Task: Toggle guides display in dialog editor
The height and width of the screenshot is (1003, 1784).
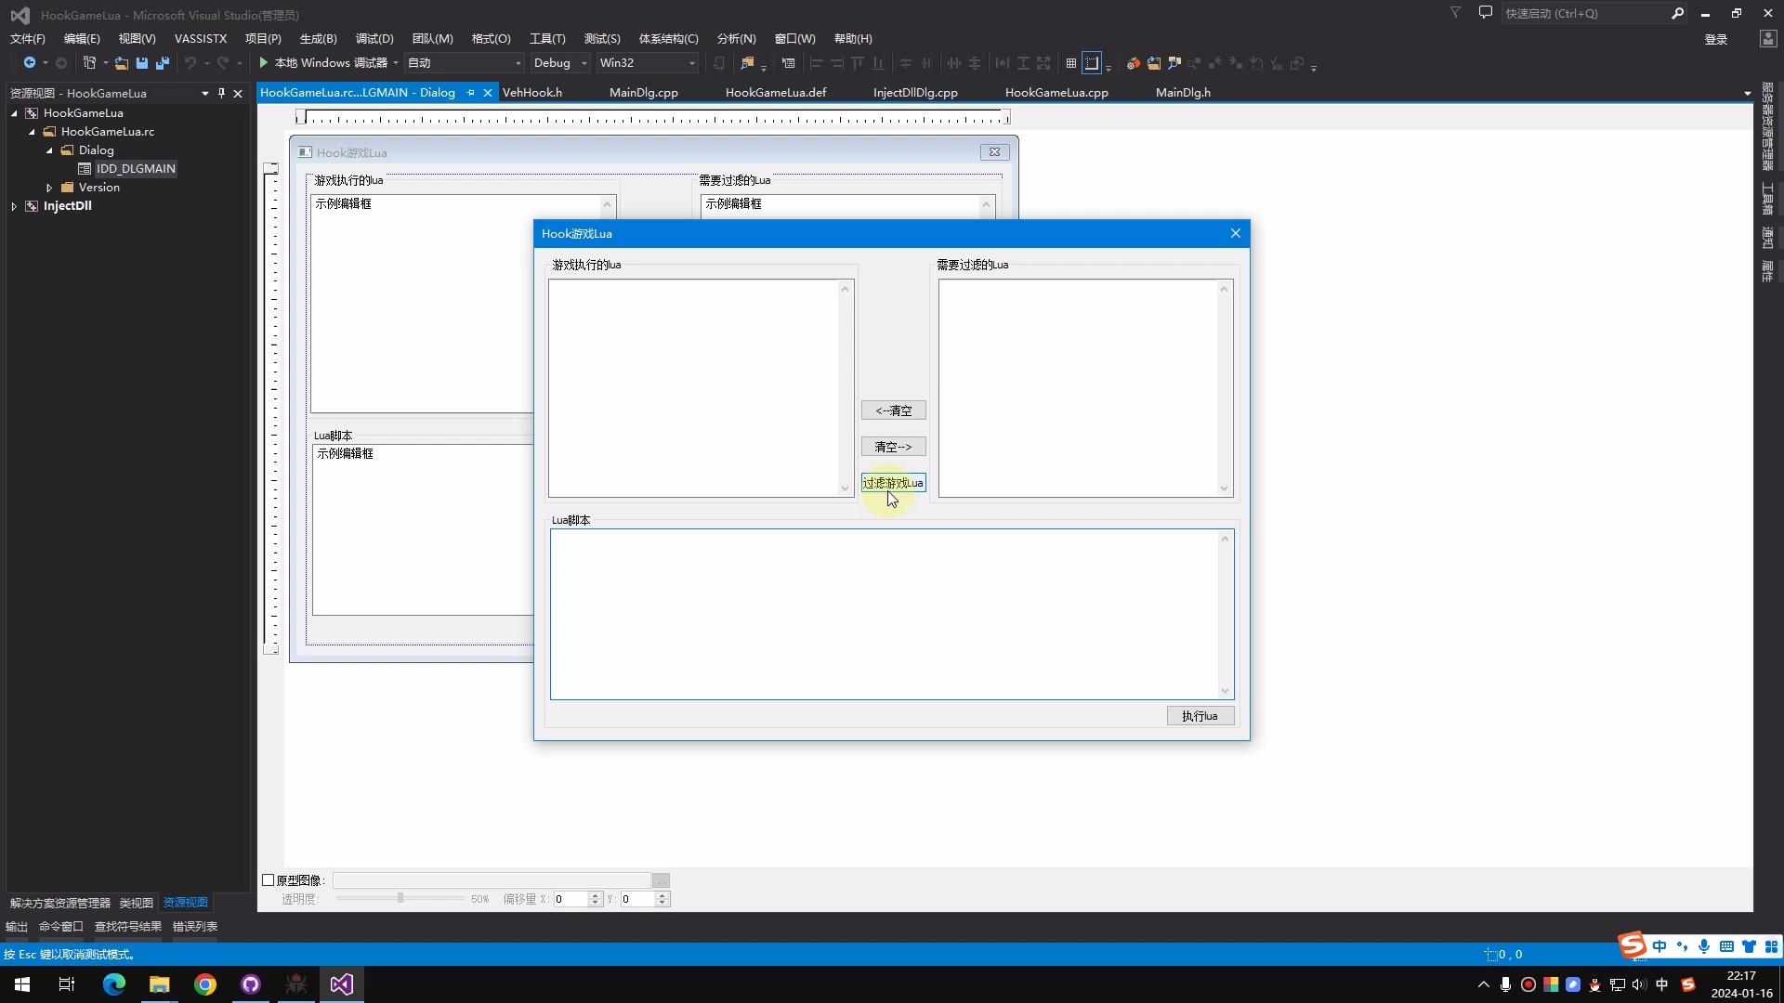Action: [1092, 63]
